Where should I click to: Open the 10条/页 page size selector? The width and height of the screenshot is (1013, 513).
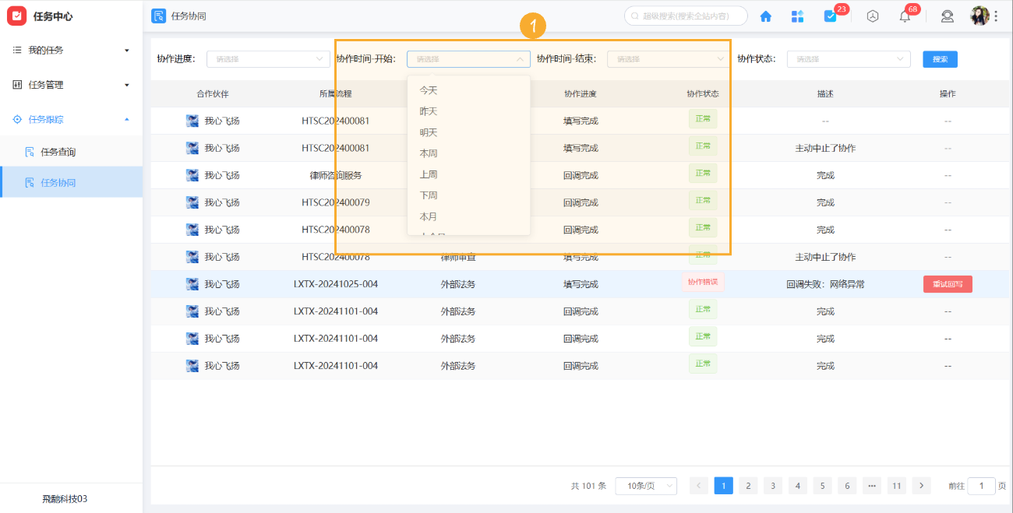coord(646,485)
